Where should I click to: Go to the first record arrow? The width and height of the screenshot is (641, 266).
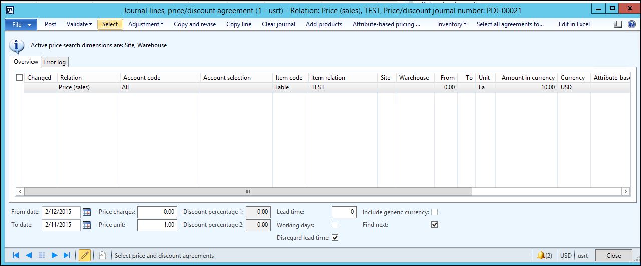click(x=16, y=255)
